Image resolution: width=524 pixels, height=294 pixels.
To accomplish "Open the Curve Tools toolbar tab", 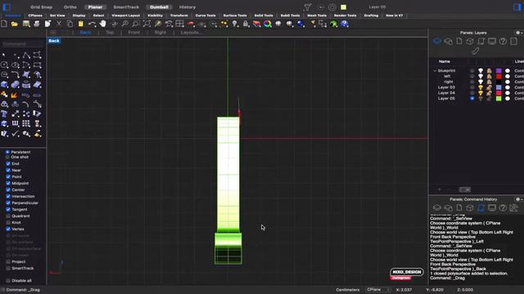I will pyautogui.click(x=206, y=16).
